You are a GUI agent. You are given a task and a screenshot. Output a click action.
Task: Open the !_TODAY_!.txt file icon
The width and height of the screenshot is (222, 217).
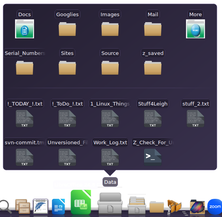(25, 119)
